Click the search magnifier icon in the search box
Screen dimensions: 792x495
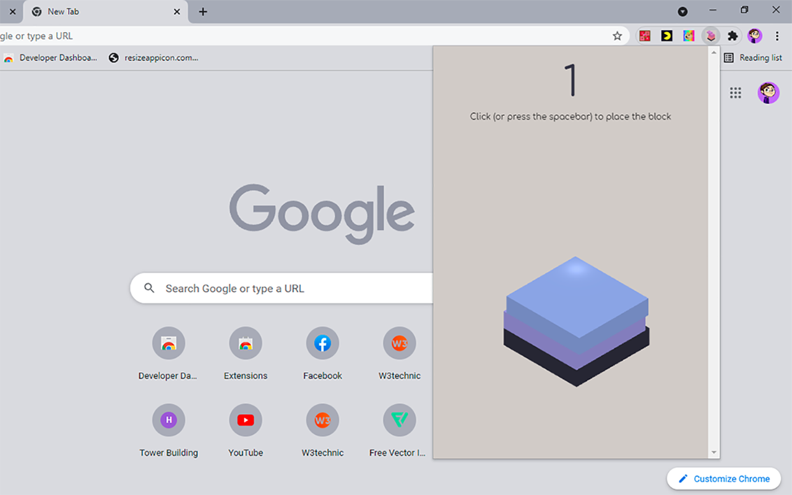coord(149,288)
